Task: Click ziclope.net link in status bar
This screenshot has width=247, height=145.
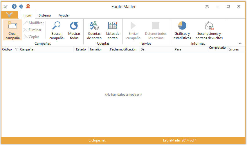Action: pyautogui.click(x=97, y=140)
